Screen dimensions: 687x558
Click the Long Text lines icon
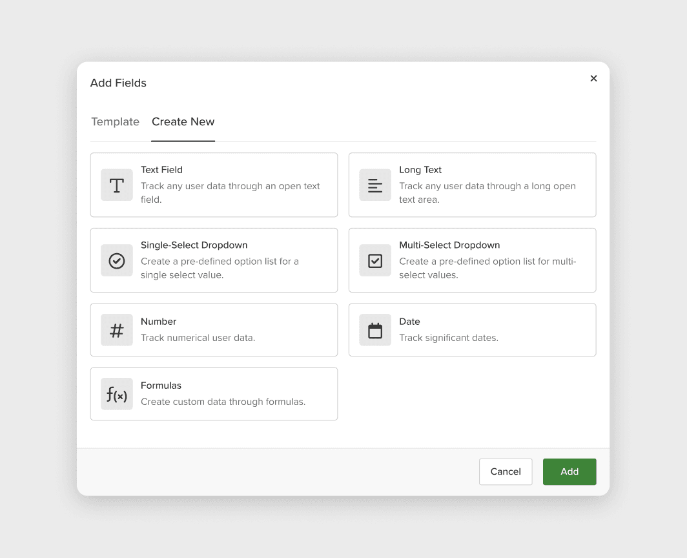[x=375, y=185]
